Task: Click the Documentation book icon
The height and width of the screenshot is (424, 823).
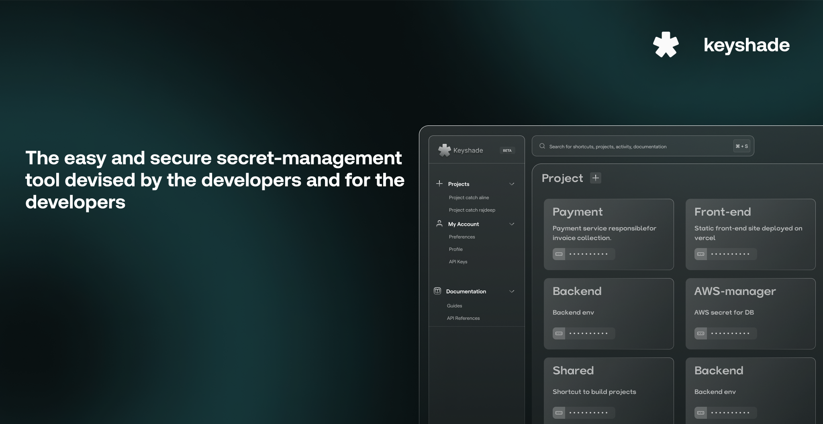Action: click(x=437, y=291)
